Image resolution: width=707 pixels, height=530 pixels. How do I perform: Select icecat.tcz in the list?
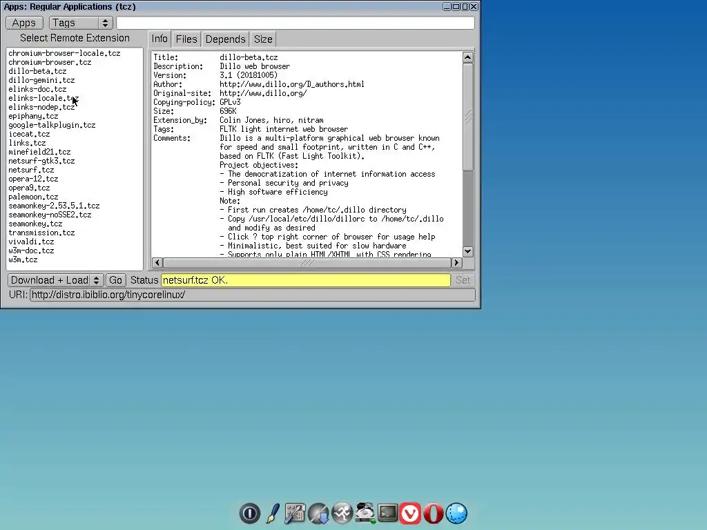click(x=75, y=134)
